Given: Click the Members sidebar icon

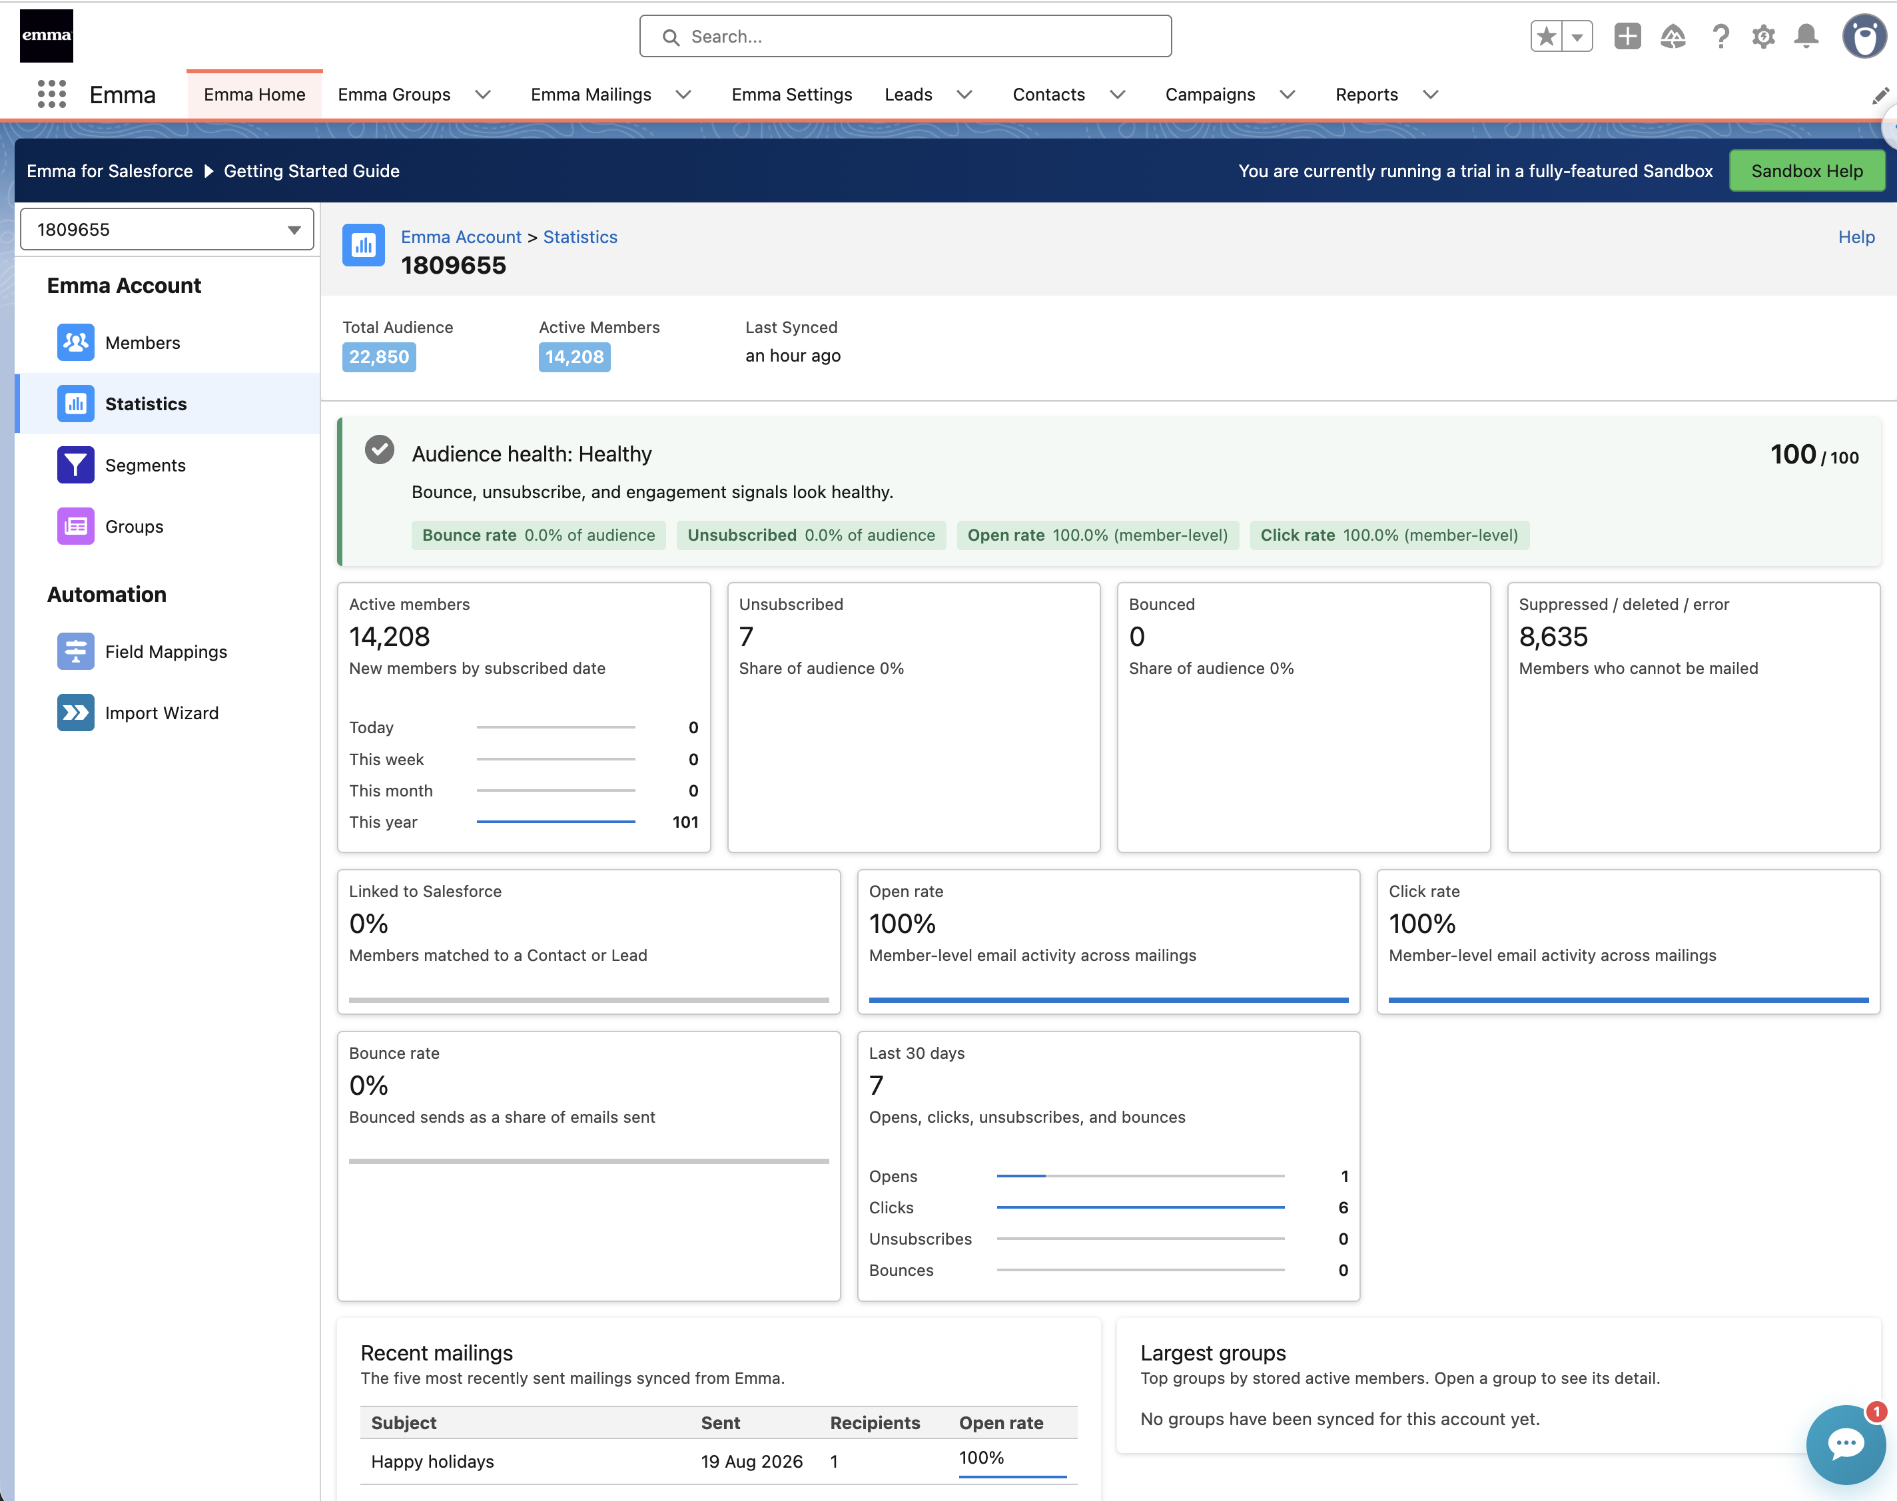Looking at the screenshot, I should pos(75,343).
